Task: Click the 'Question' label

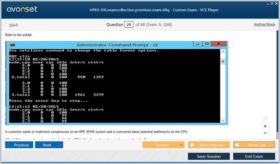Action: [x=115, y=25]
